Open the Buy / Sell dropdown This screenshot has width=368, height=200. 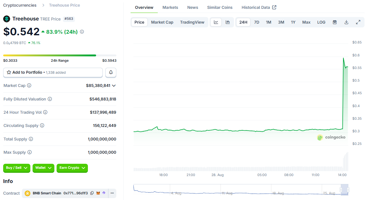[17, 168]
